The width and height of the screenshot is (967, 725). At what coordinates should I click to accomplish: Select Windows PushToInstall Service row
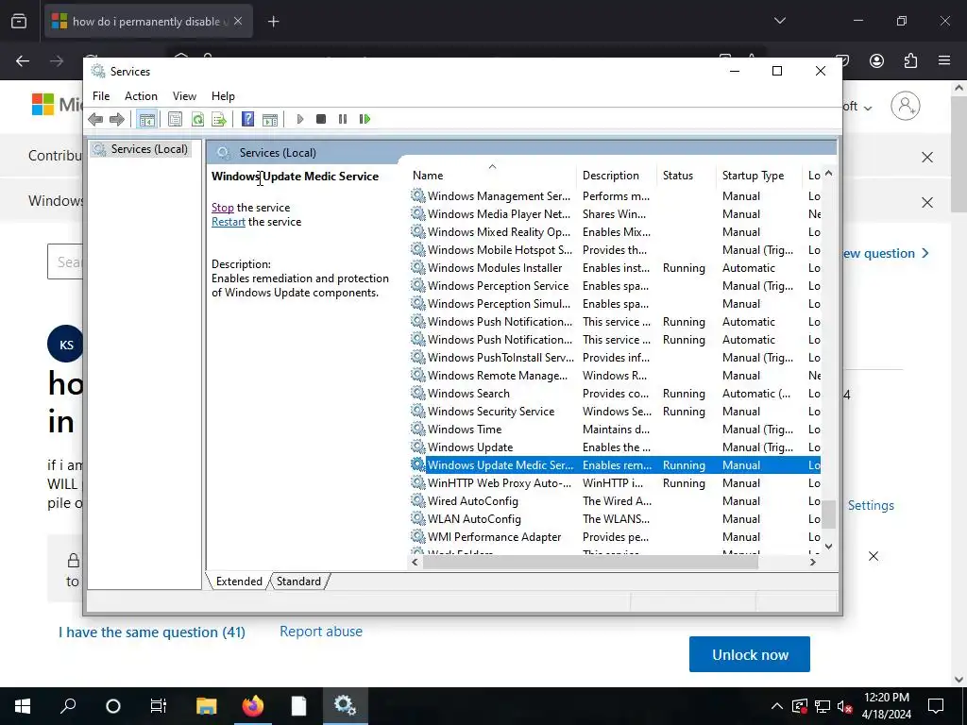pyautogui.click(x=614, y=358)
